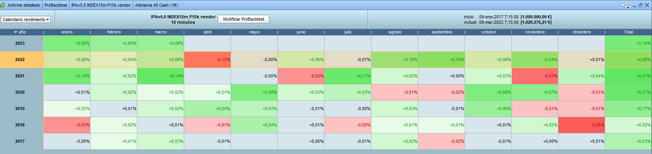The height and width of the screenshot is (154, 652).
Task: Close the Informe detallado window
Action: click(647, 5)
